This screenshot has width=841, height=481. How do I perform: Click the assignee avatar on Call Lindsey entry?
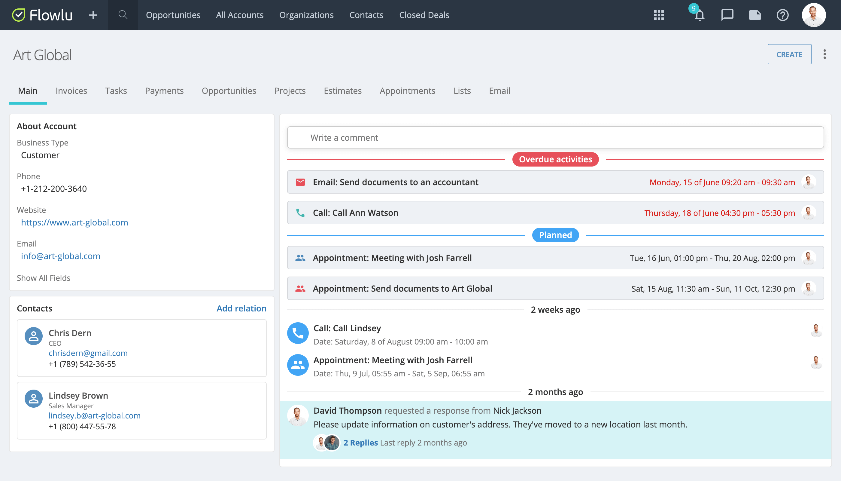click(x=816, y=330)
